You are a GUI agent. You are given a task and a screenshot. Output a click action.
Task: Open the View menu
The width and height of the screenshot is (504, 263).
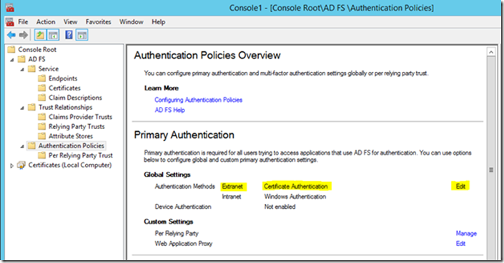[70, 22]
